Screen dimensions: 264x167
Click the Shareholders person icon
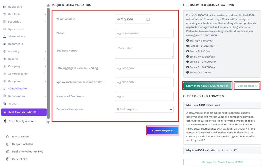(x=5, y=36)
